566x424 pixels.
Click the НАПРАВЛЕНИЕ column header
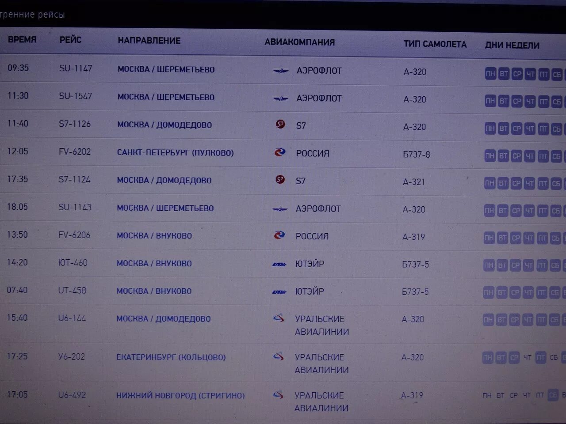(x=149, y=41)
